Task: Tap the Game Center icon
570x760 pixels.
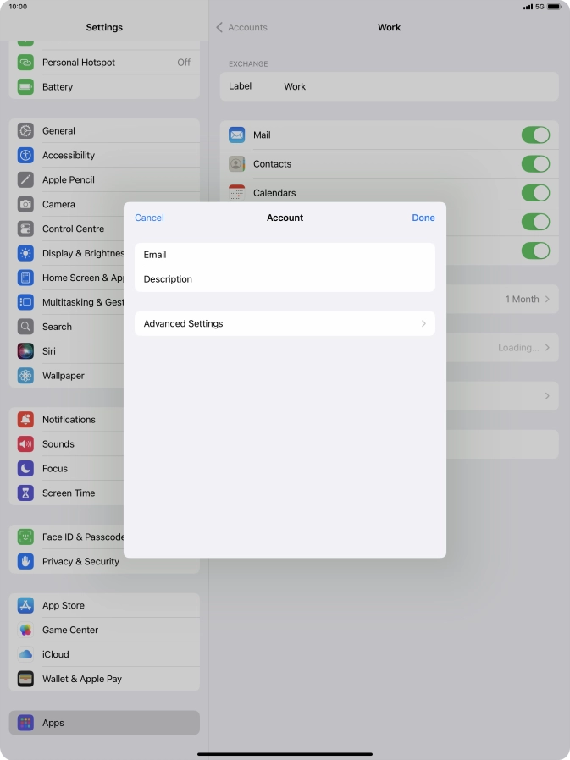Action: [x=25, y=631]
